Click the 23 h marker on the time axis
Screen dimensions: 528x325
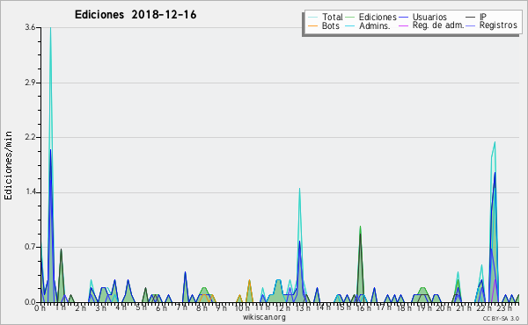pyautogui.click(x=504, y=307)
